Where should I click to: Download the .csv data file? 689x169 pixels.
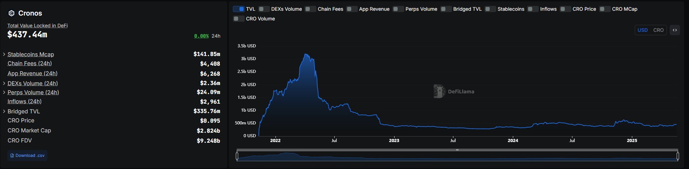tap(27, 156)
